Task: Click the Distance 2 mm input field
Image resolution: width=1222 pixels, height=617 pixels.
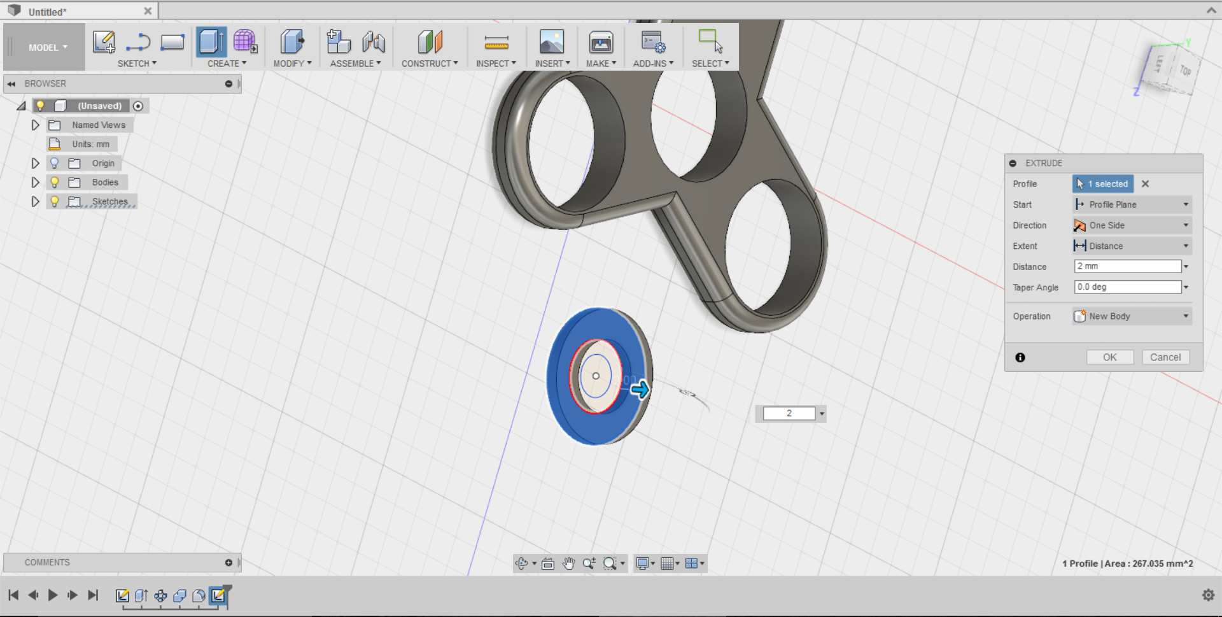Action: 1127,266
